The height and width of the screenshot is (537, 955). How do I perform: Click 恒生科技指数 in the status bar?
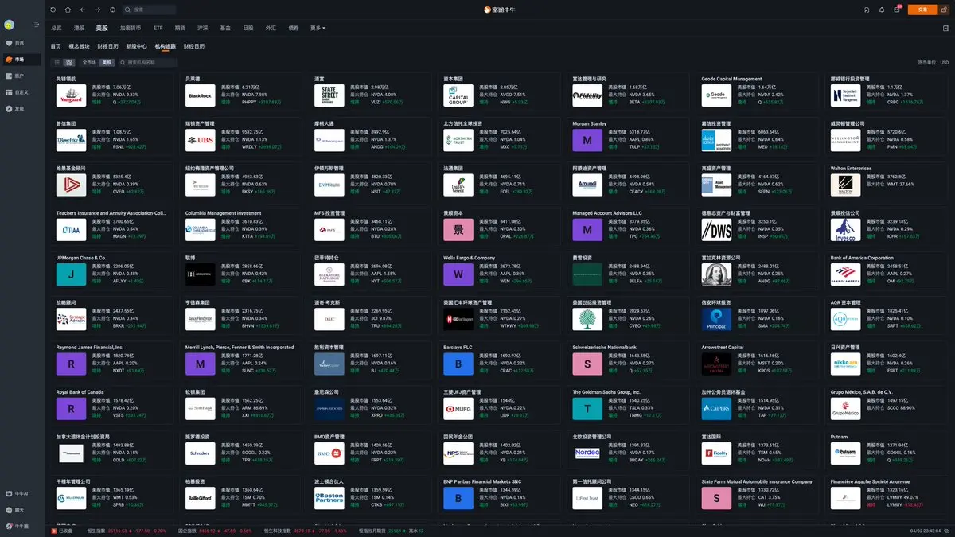coord(277,531)
